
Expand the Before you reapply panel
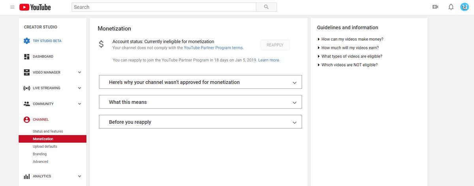click(200, 122)
